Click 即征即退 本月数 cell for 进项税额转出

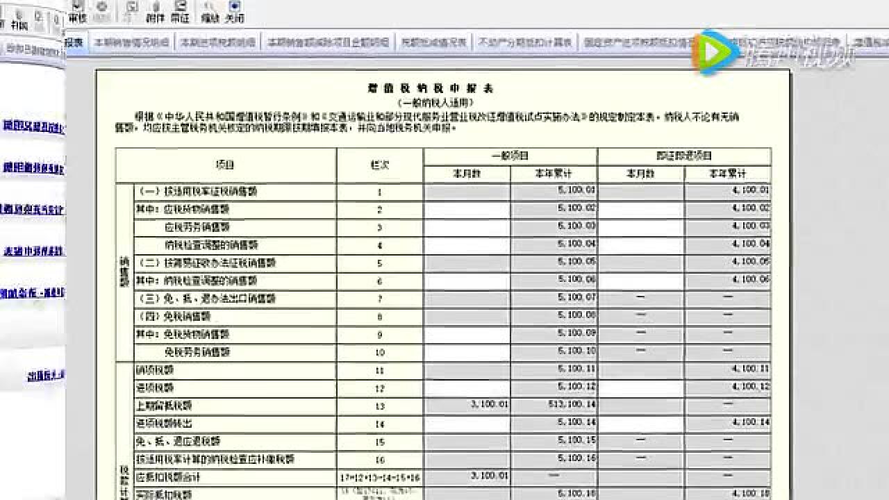(640, 423)
